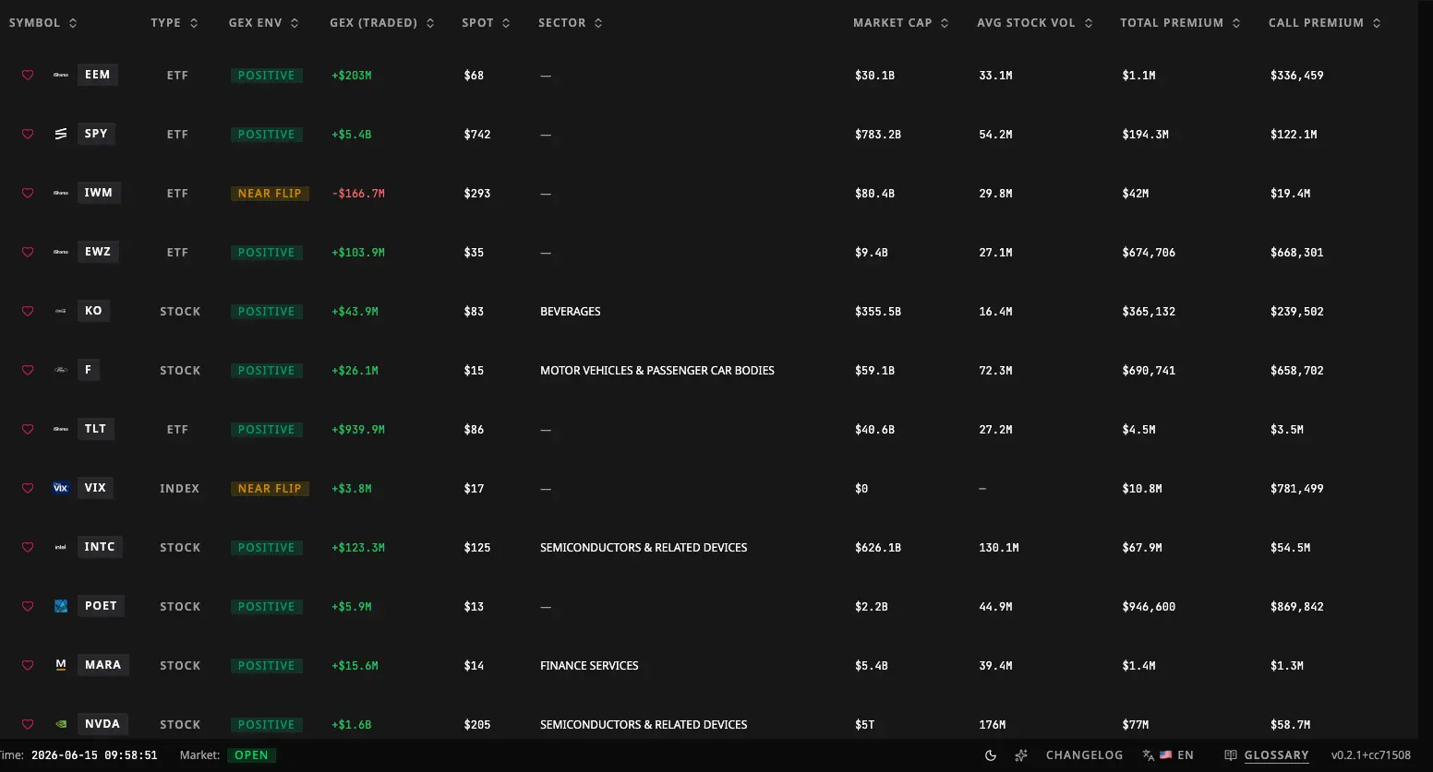Favorite the EEM row heart icon

(x=28, y=76)
